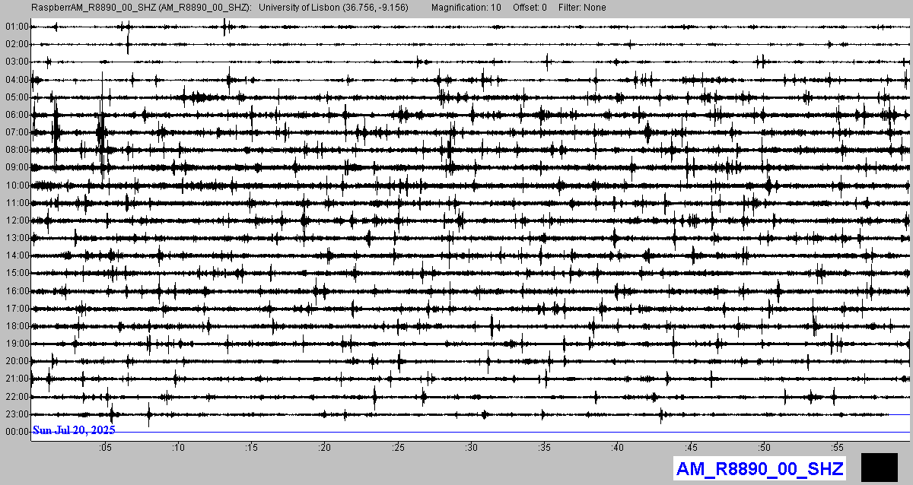This screenshot has width=913, height=485.
Task: Click the 07:00 hour label
Action: (x=17, y=132)
